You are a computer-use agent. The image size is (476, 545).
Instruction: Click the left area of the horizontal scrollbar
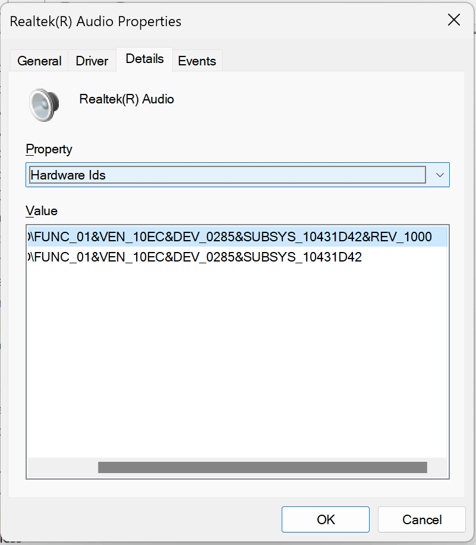pos(59,467)
